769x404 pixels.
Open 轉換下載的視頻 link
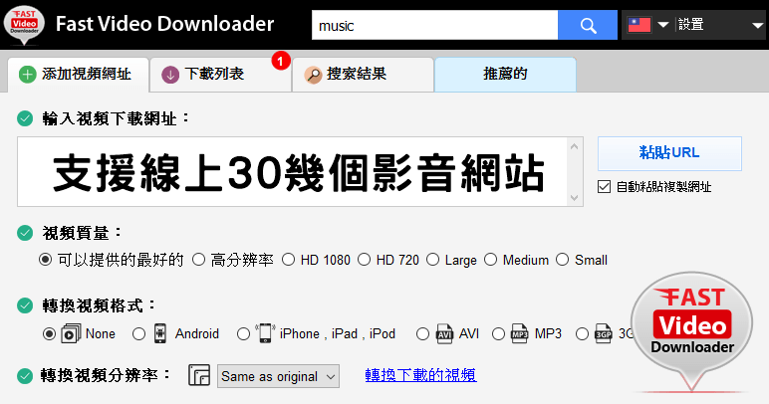420,375
